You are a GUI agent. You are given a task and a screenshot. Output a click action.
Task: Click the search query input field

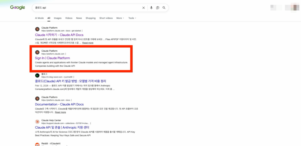click(87, 8)
